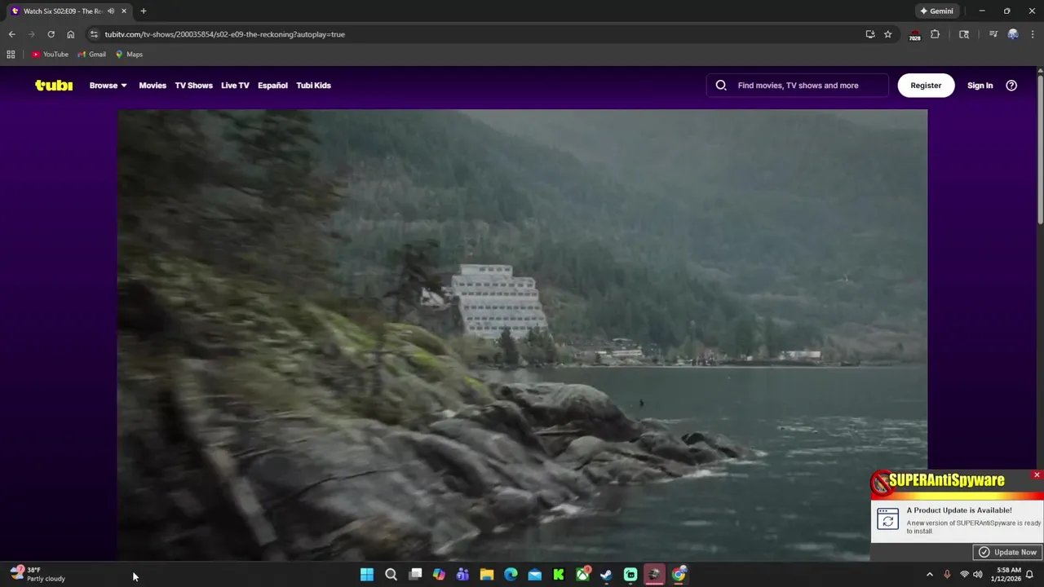View site information icon in address bar
Viewport: 1044px width, 587px height.
pyautogui.click(x=94, y=34)
